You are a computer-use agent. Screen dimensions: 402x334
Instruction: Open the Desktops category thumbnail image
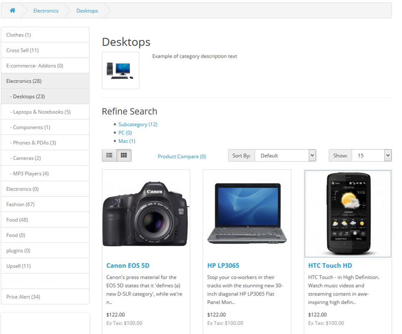(x=121, y=71)
